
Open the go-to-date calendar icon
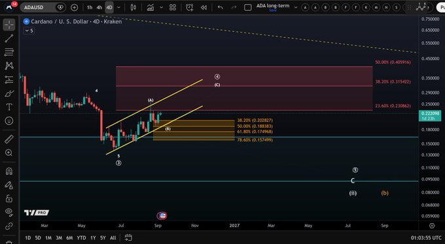[x=128, y=237]
